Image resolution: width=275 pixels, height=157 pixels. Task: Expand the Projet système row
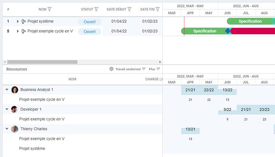click(x=18, y=21)
